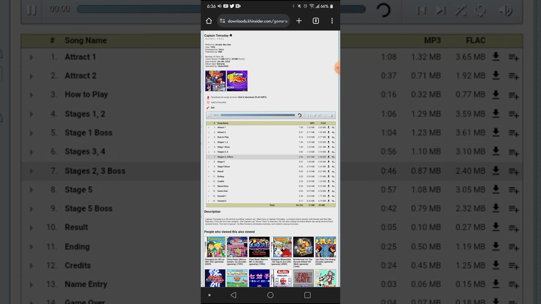Toggle repeat in the audio player

325,115
